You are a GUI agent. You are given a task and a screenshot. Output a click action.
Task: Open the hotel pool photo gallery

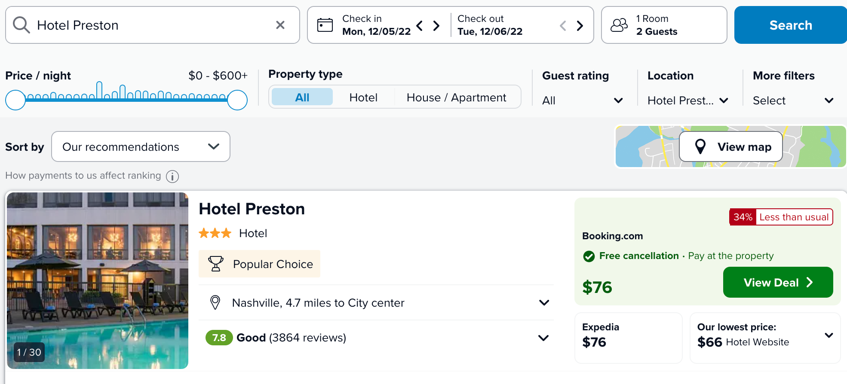(x=98, y=280)
